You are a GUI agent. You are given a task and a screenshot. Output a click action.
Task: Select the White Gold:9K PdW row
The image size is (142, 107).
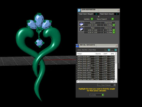point(96,70)
